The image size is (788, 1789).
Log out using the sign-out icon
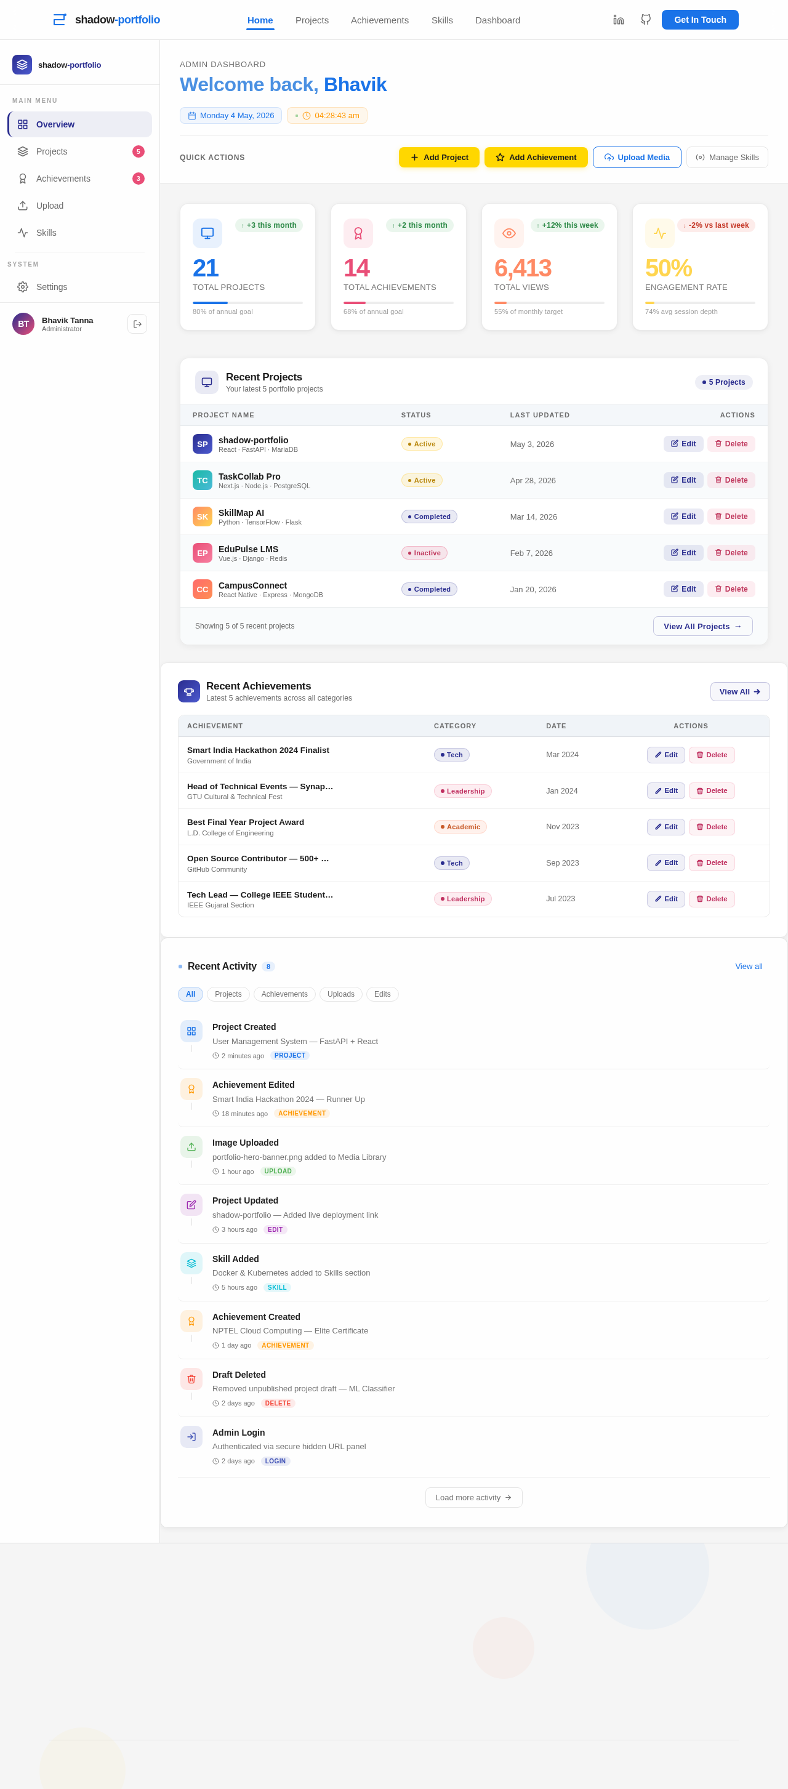137,324
